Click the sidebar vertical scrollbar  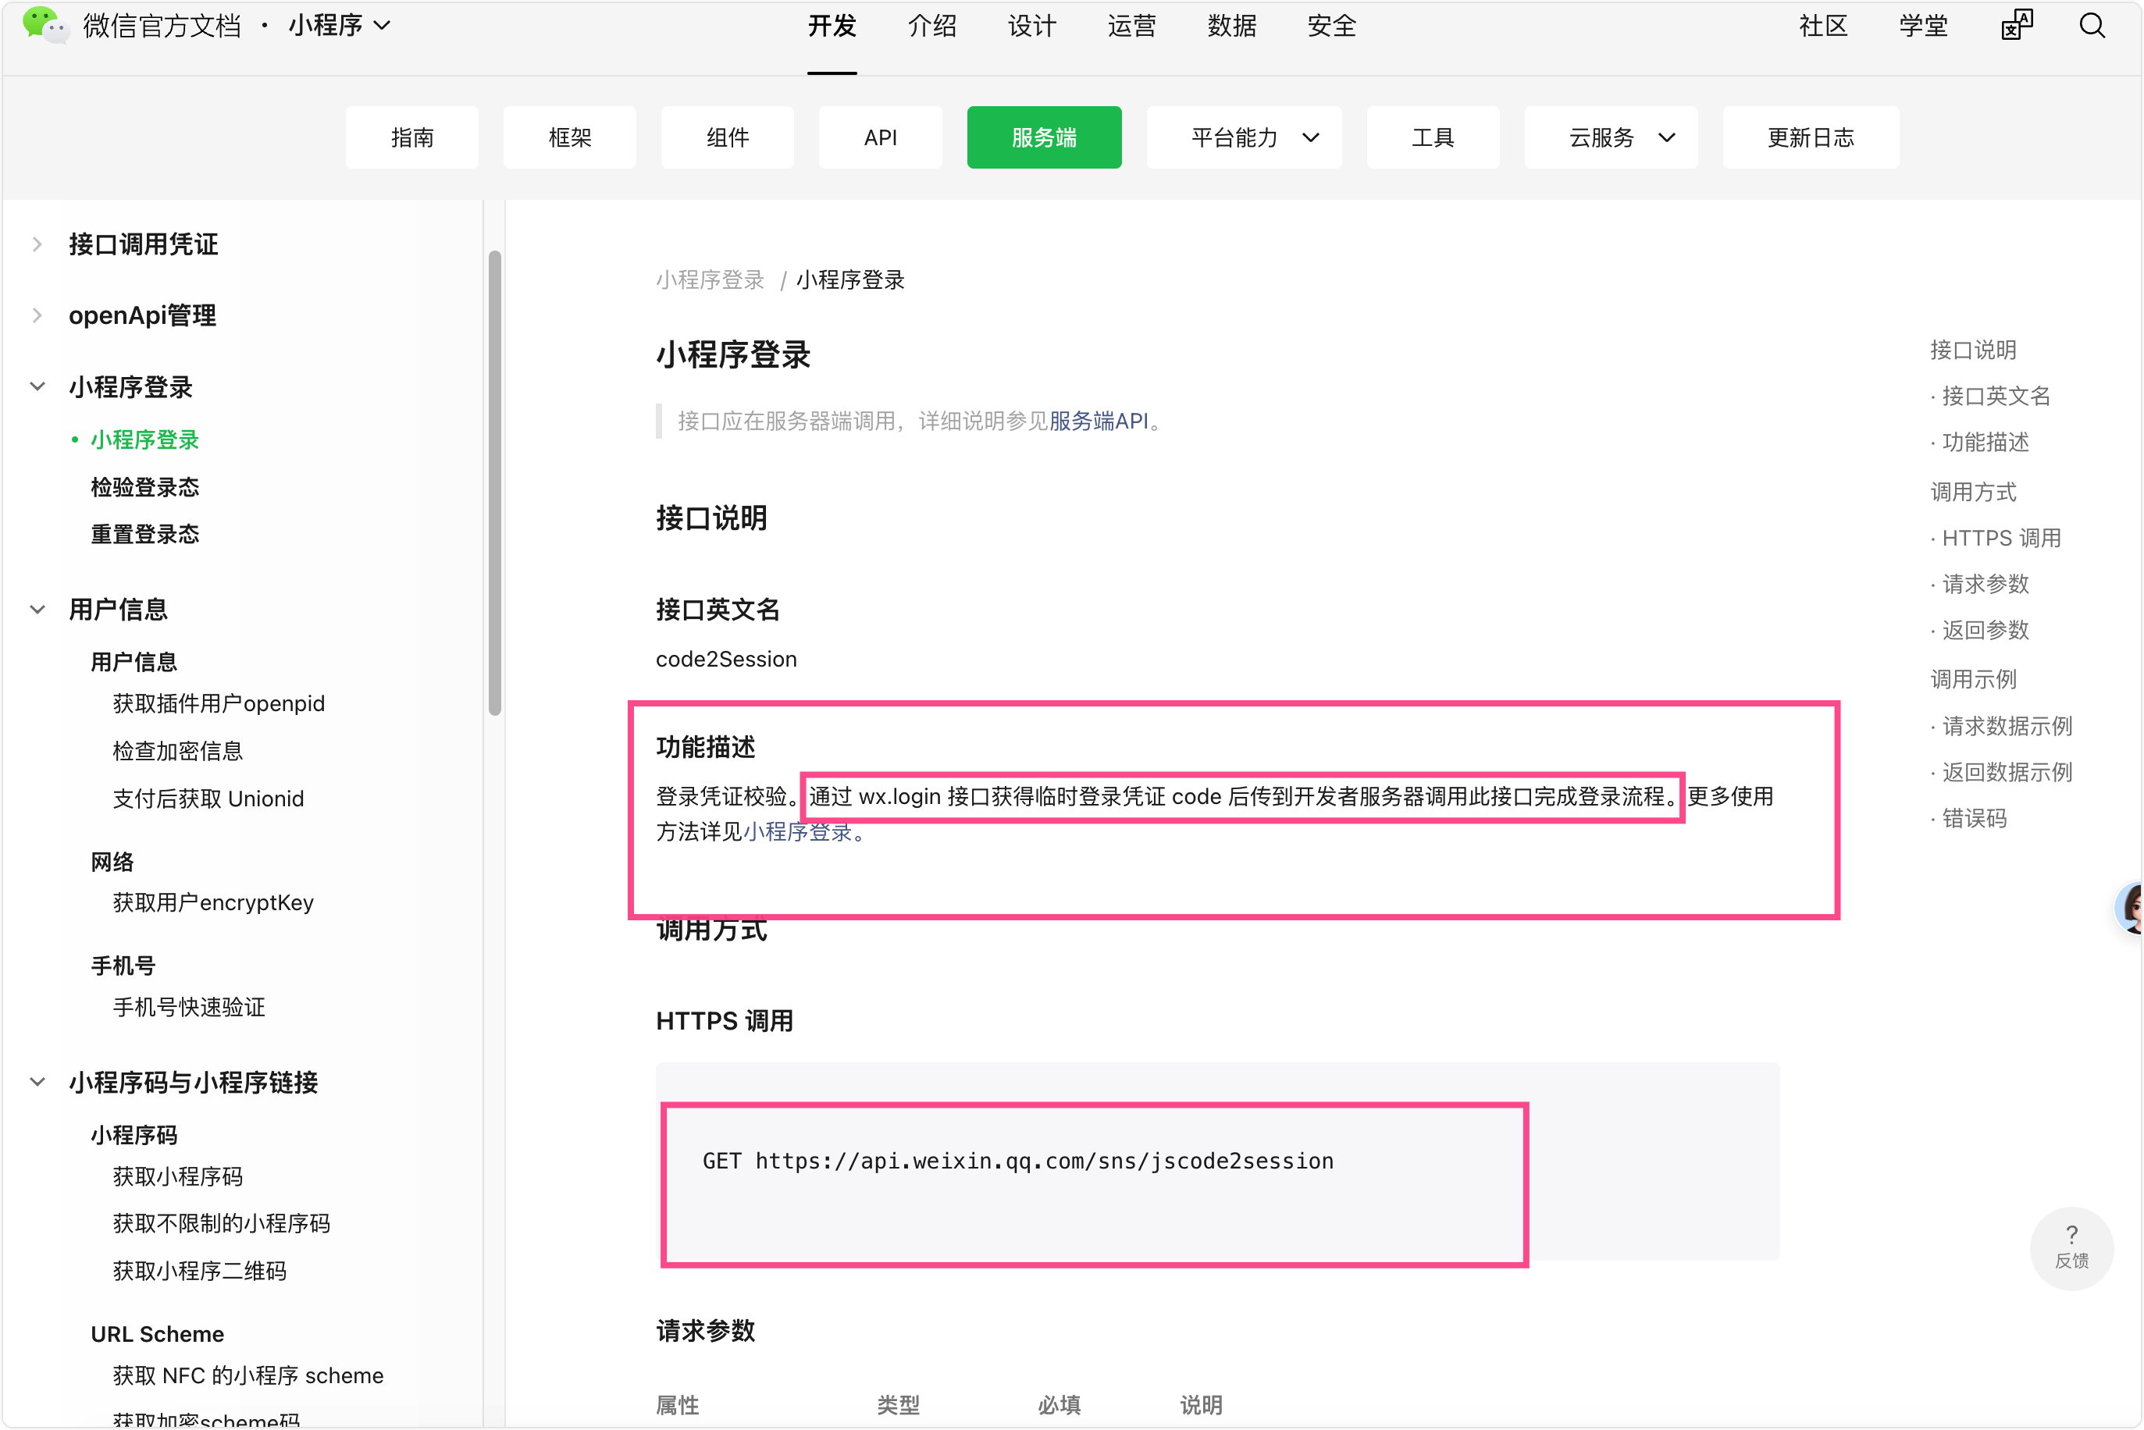pyautogui.click(x=494, y=482)
